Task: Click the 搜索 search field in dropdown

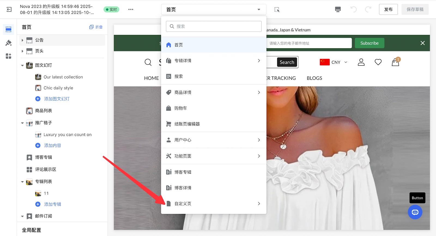Action: click(x=213, y=26)
